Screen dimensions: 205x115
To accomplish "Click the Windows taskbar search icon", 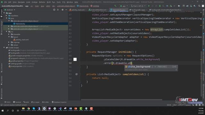I will 8,111.
